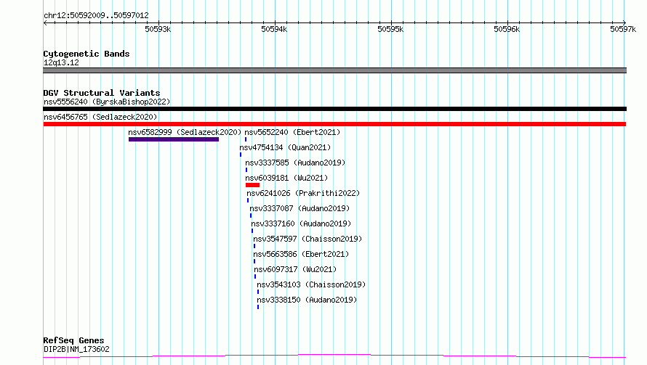Click nsv4754134 (Quan2021) variant label

coord(285,147)
